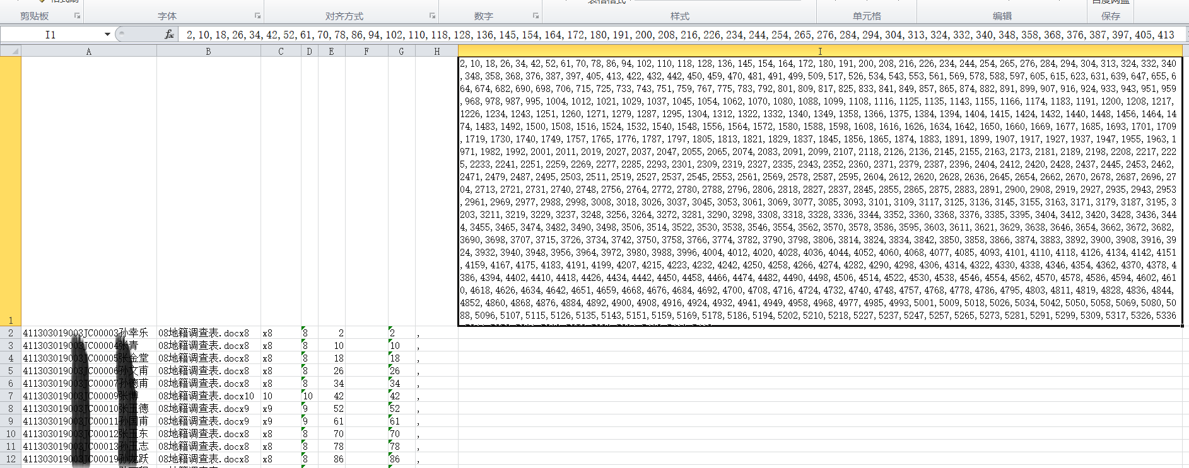This screenshot has width=1189, height=468.
Task: Select cell G6 with text 34
Action: point(401,383)
